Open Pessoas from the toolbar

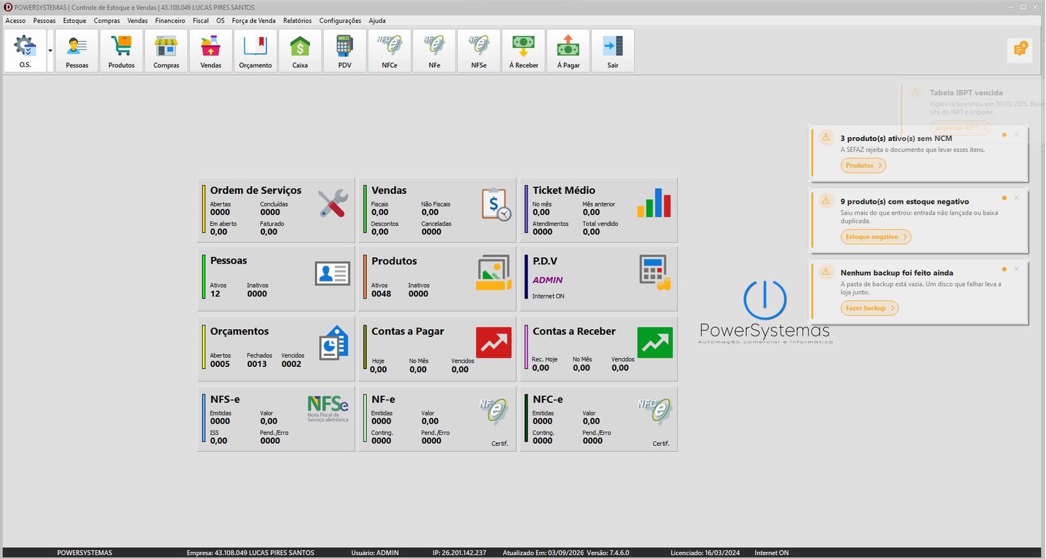[x=77, y=50]
